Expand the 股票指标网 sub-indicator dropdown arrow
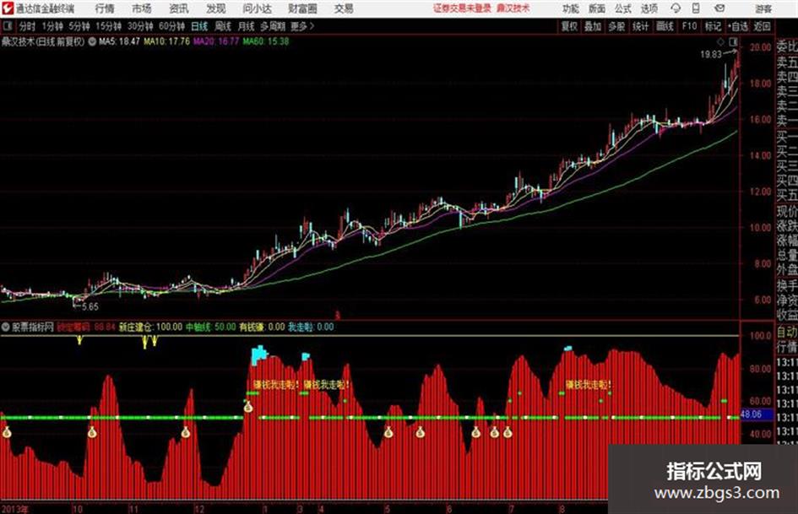 click(x=6, y=327)
